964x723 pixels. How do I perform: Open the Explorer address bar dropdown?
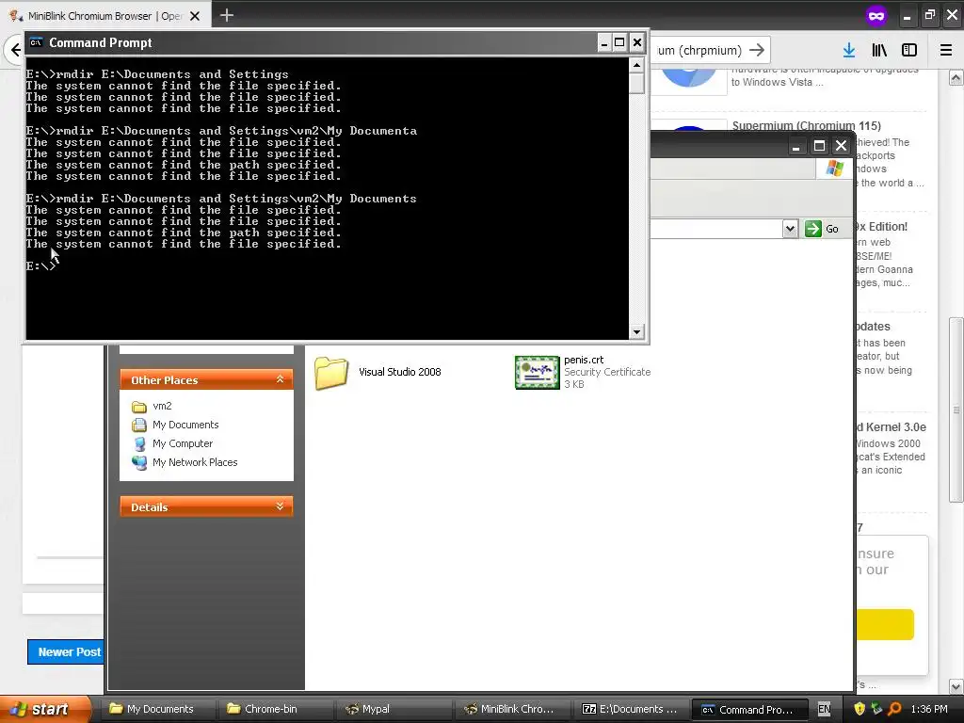coord(790,229)
